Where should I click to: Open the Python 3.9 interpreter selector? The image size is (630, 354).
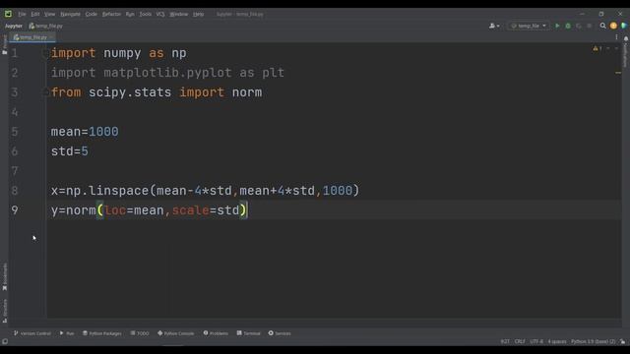click(x=593, y=341)
